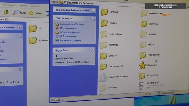Expand Задачи для файлов и папок panel

pyautogui.click(x=93, y=10)
